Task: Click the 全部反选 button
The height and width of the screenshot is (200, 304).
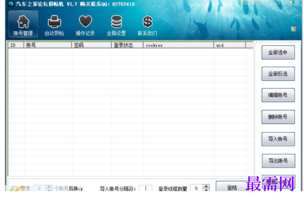Action: point(278,74)
